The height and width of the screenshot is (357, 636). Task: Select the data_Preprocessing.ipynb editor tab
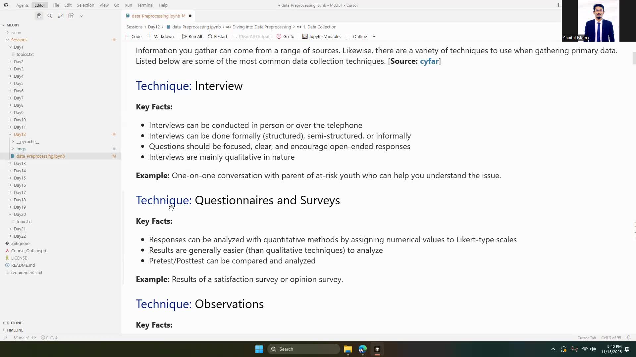point(156,16)
